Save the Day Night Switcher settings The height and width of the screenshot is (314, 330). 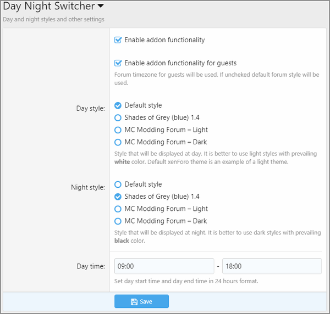142,301
